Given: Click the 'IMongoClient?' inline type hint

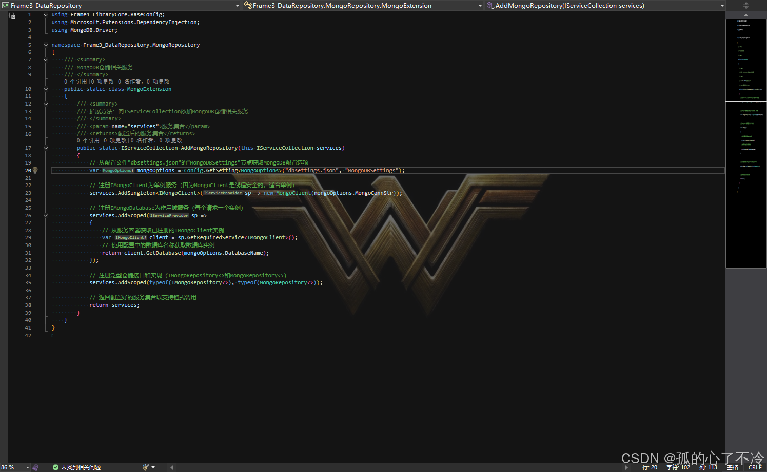Looking at the screenshot, I should click(131, 238).
